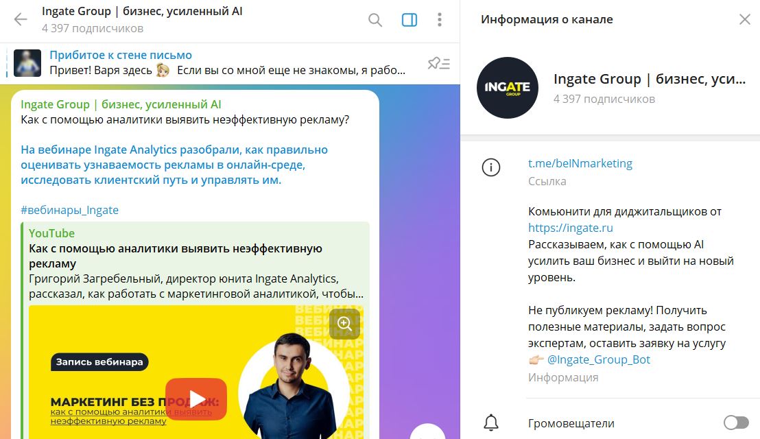The width and height of the screenshot is (760, 439).
Task: Click the back arrow in chat header
Action: click(x=21, y=19)
